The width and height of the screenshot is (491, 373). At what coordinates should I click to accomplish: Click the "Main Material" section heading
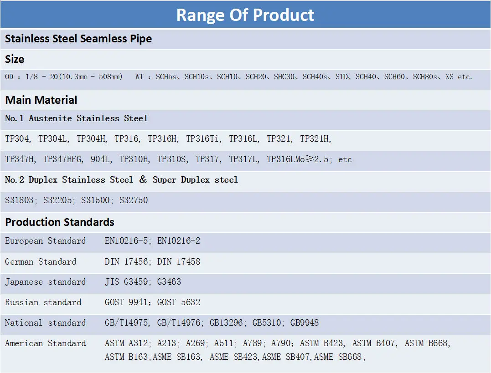(x=41, y=100)
